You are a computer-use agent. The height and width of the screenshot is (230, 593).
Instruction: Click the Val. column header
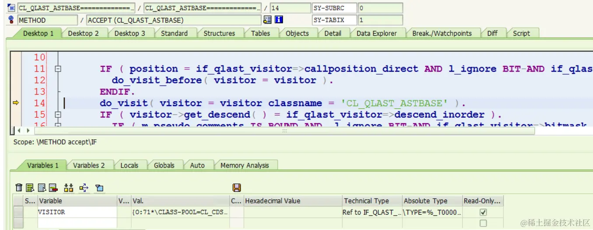tap(180, 201)
